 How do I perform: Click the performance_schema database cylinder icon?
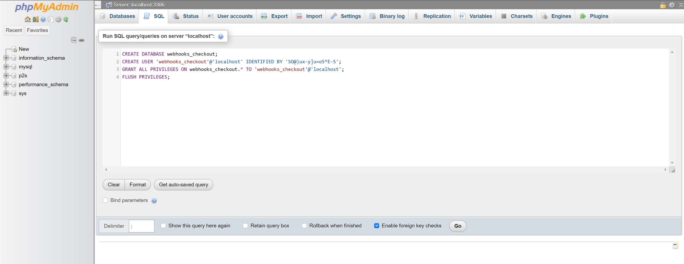[14, 84]
